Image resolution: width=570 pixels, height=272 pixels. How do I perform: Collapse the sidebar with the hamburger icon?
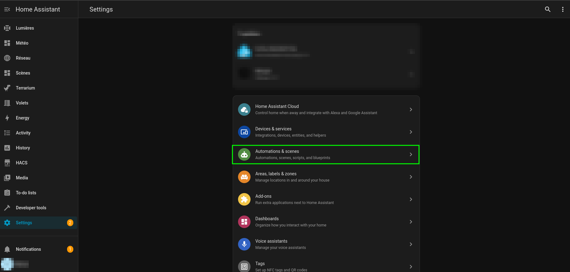pyautogui.click(x=7, y=9)
